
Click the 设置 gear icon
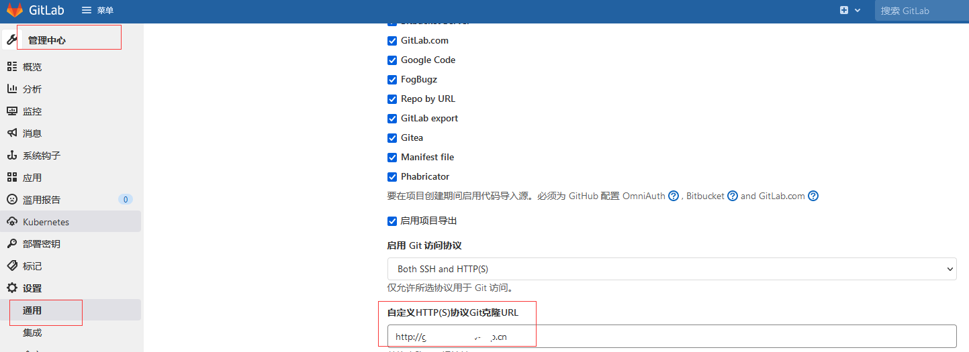[x=12, y=288]
